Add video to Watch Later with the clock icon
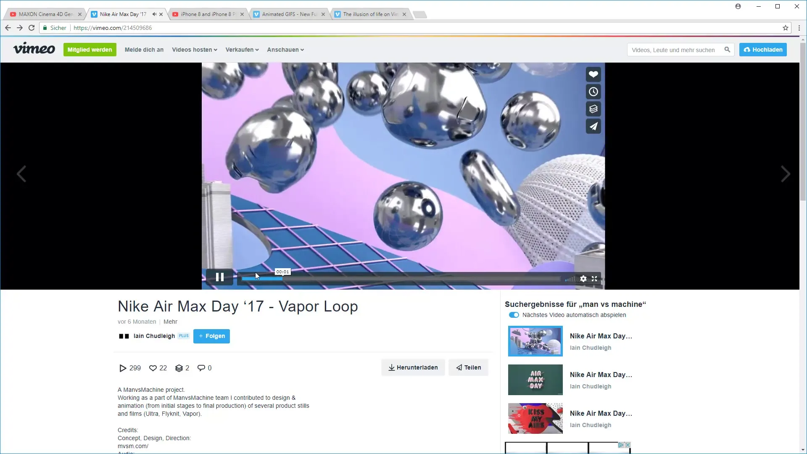Screen dimensions: 807x454 [x=593, y=92]
